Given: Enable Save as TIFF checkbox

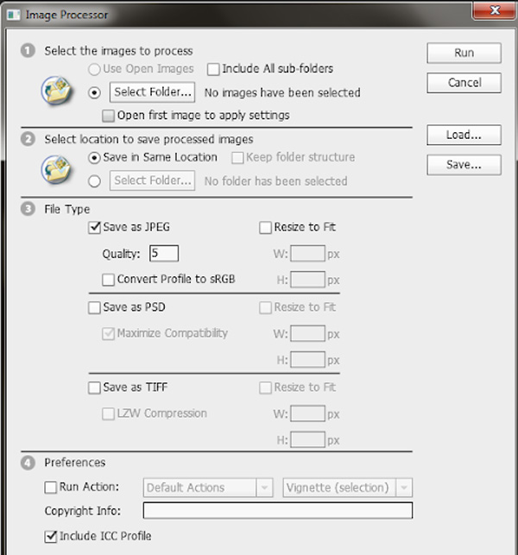Looking at the screenshot, I should pos(94,388).
